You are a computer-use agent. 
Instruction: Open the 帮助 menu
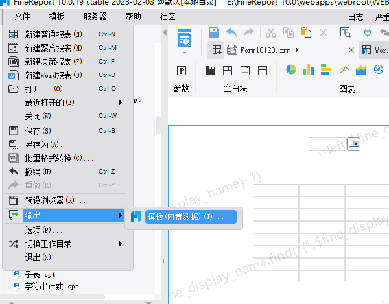tap(133, 17)
